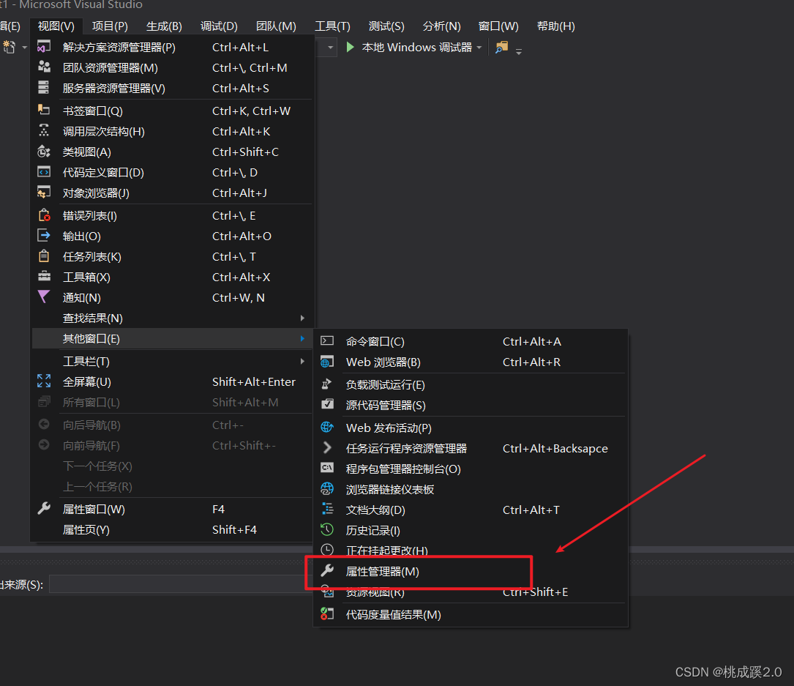Click the Code Definition Window (代码定义窗口) icon
The height and width of the screenshot is (686, 794).
[x=44, y=172]
